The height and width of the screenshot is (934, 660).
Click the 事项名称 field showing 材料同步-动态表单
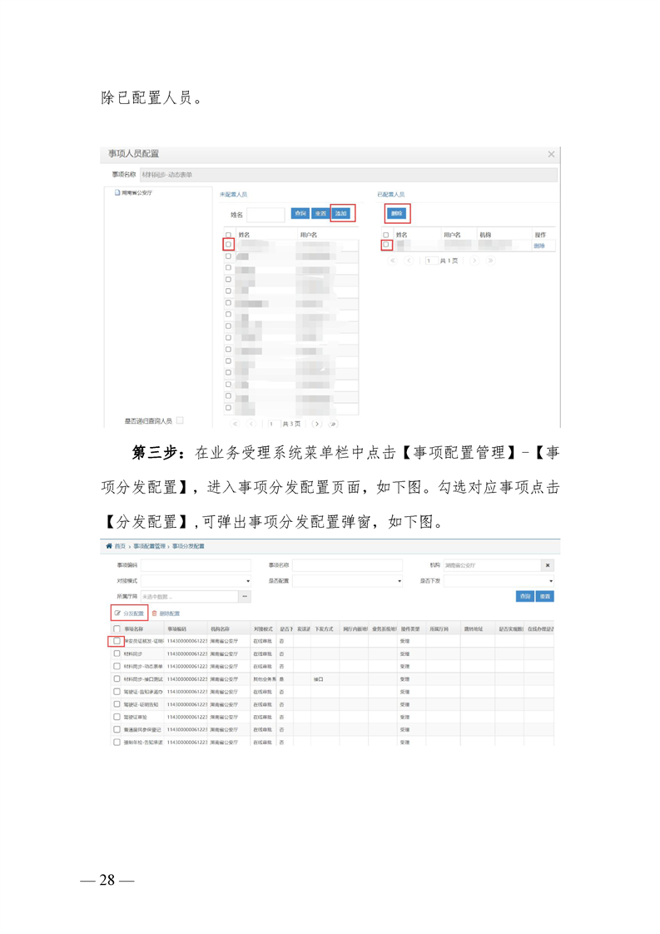349,175
